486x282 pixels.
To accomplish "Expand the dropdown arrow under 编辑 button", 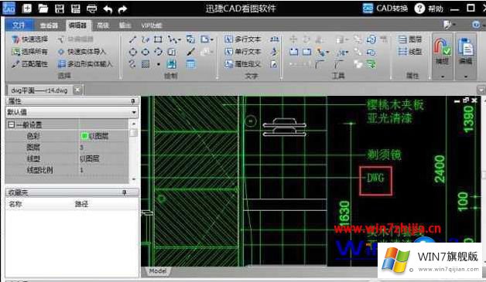I will point(466,76).
